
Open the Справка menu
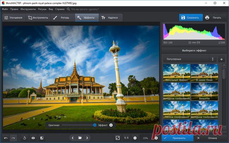pyautogui.click(x=60, y=9)
